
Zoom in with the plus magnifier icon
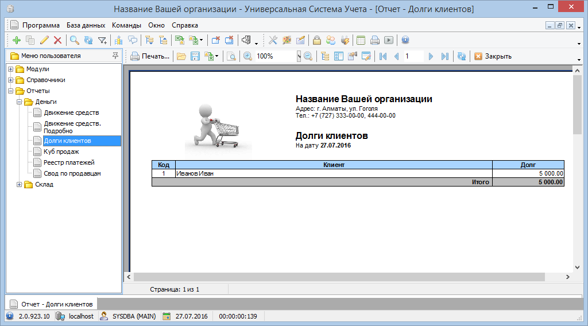click(x=247, y=56)
